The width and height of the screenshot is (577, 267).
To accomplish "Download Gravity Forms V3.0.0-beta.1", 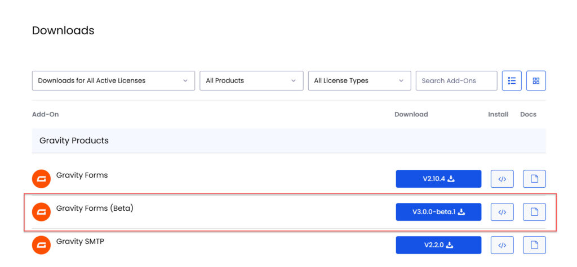I will click(438, 212).
